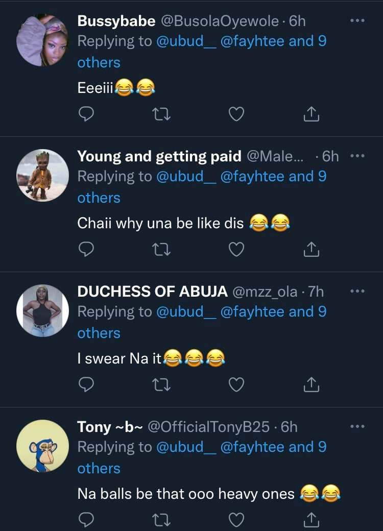Share DUCHESS OF ABUJA's tweet
Screen dimensions: 383x531
(311, 385)
